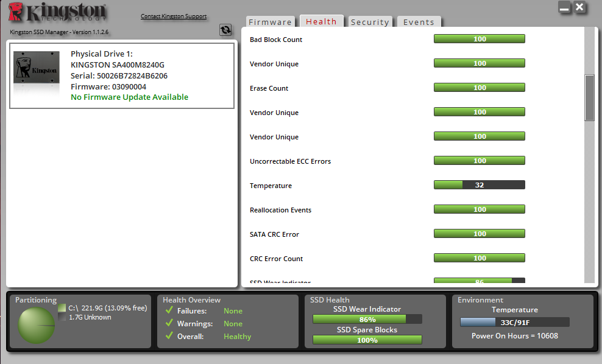Click the Kingston Technology logo

58,12
